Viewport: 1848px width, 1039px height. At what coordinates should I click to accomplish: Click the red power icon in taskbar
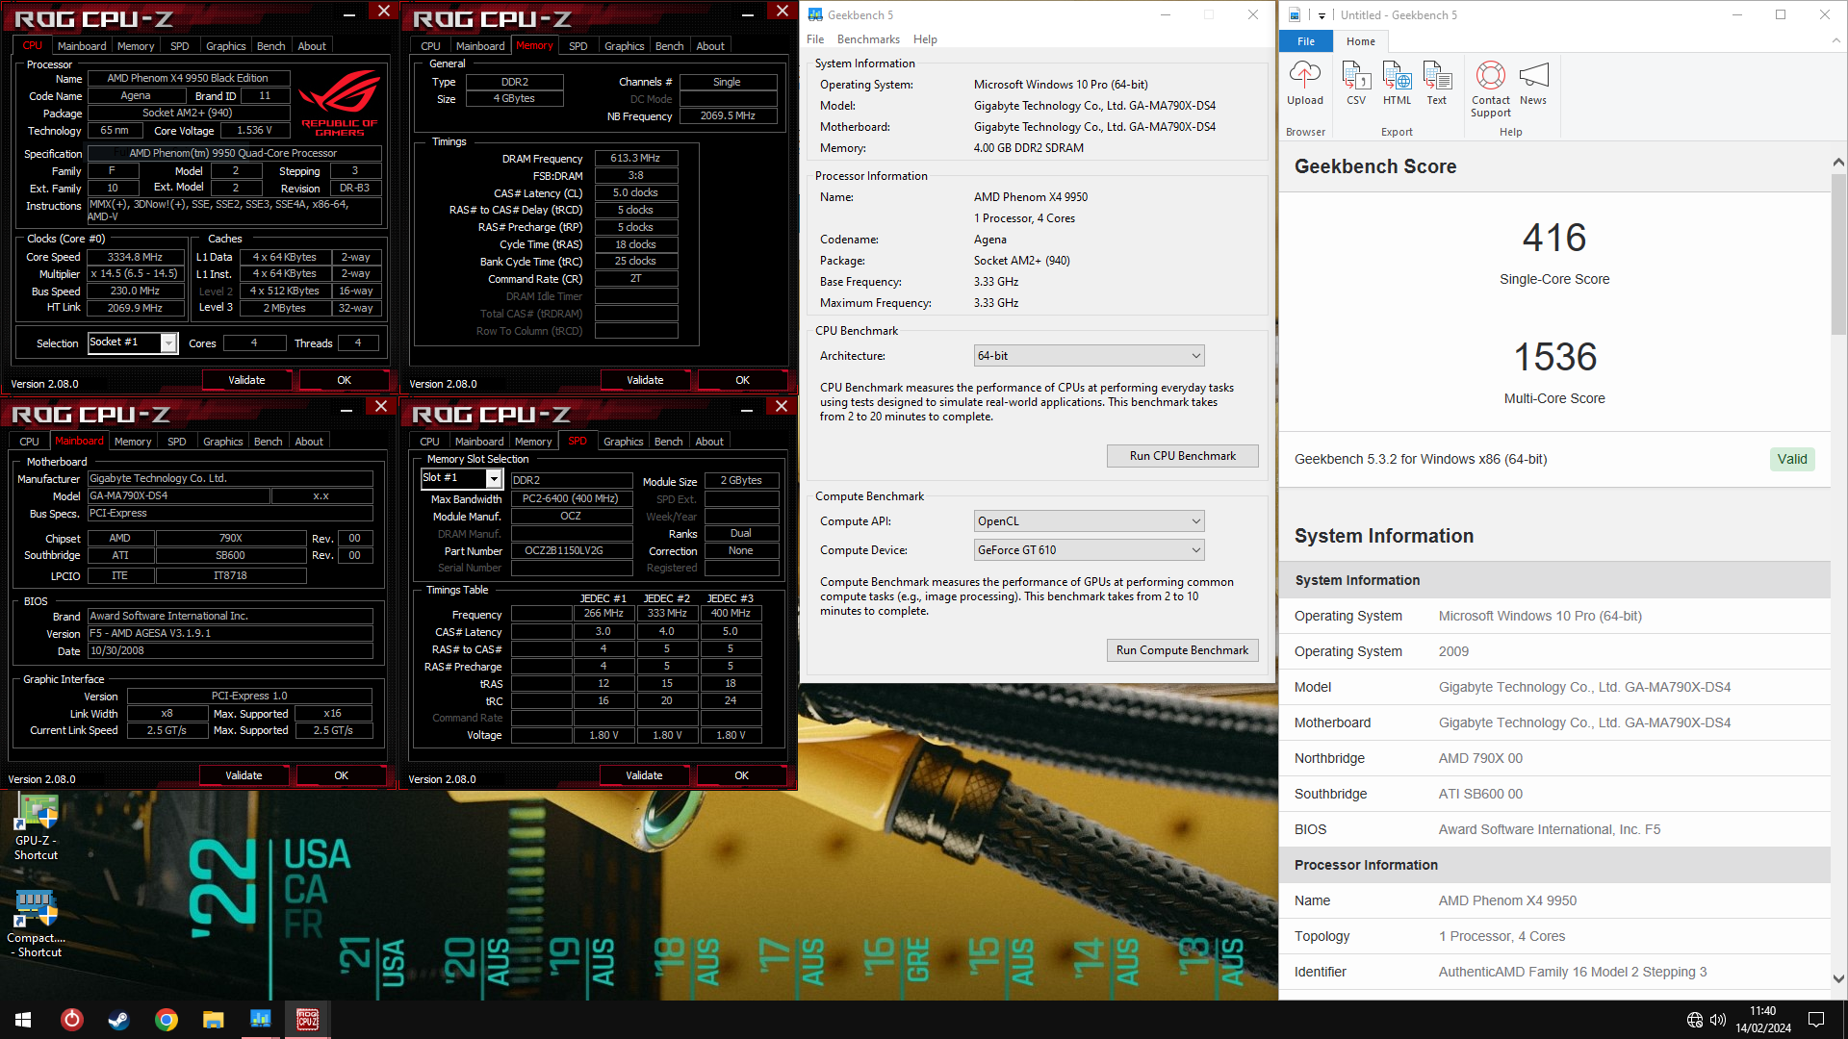coord(72,1020)
